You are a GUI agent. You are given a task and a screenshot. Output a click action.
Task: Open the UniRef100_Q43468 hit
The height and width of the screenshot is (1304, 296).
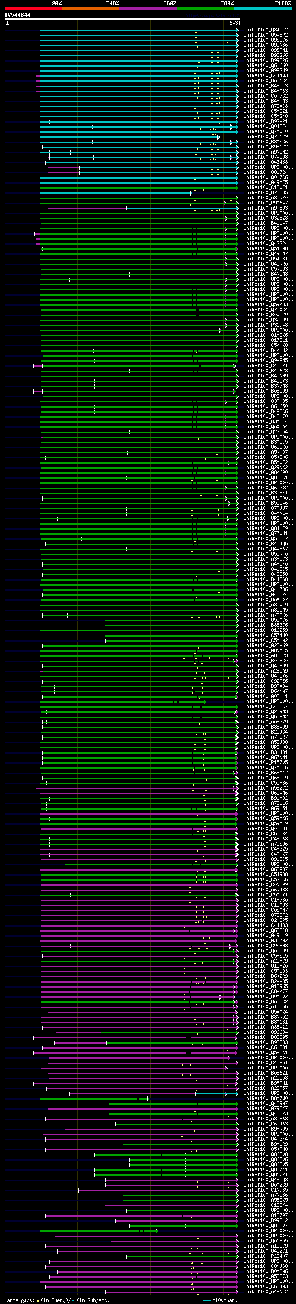[x=265, y=162]
